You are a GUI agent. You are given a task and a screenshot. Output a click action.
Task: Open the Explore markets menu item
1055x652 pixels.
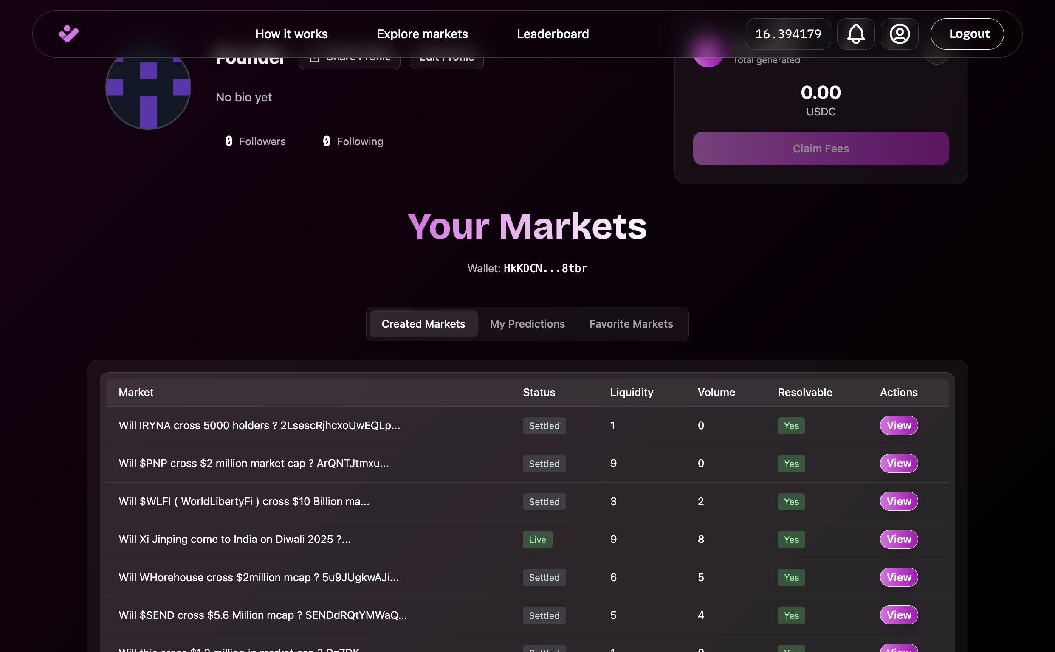[423, 34]
